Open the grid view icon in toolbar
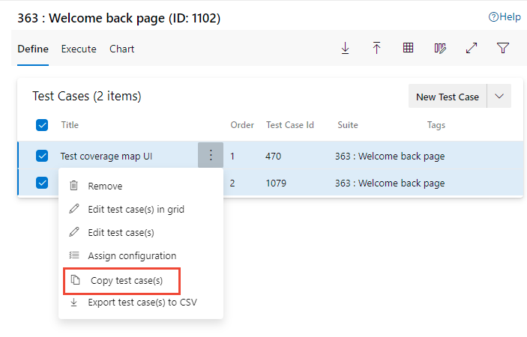The width and height of the screenshot is (527, 337). point(408,48)
